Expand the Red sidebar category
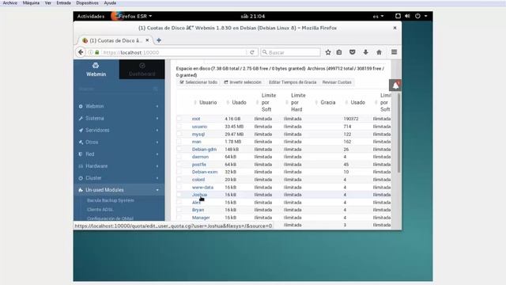 click(119, 154)
